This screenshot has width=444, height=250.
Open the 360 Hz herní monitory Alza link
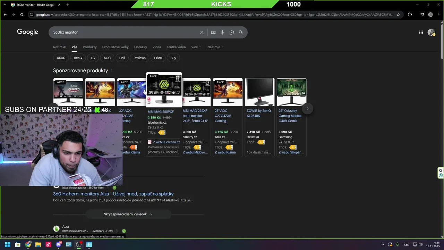pyautogui.click(x=113, y=194)
